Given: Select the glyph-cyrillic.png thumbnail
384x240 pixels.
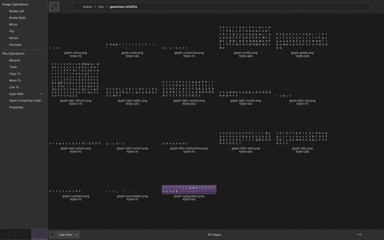Looking at the screenshot, I should (245, 37).
